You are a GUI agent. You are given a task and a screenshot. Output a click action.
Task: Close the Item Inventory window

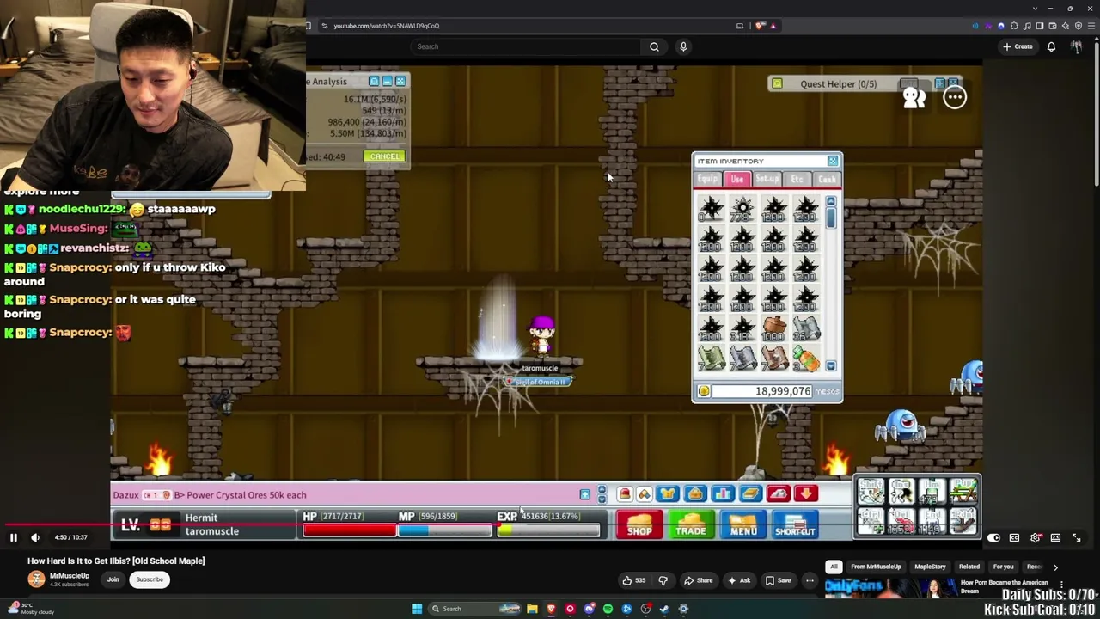[833, 161]
